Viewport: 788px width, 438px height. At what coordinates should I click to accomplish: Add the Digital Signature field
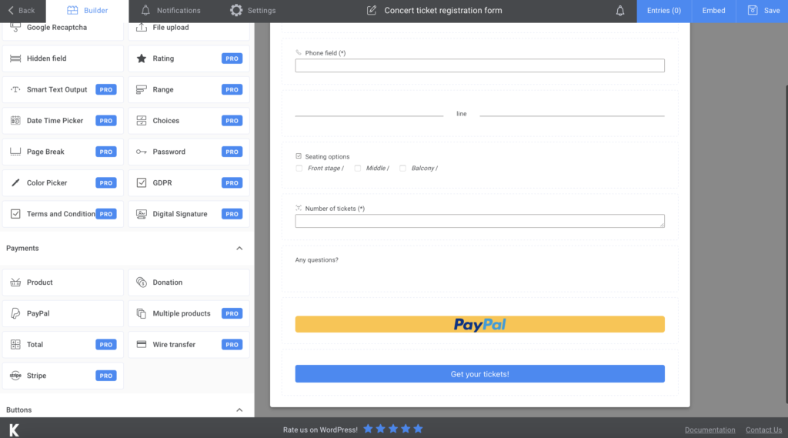(x=189, y=214)
